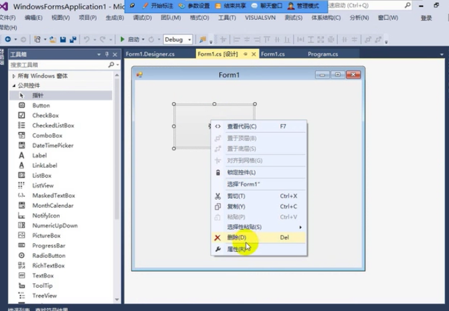Choose 属性(R) from context menu
The image size is (449, 311).
point(259,249)
